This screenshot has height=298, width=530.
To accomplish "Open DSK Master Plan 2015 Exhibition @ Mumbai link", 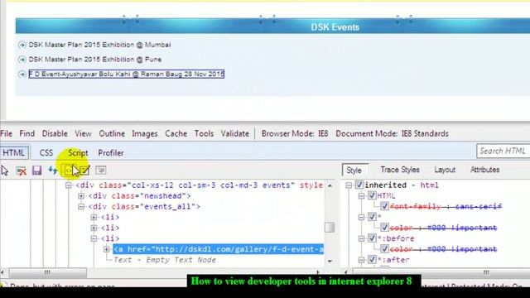I will pyautogui.click(x=99, y=45).
